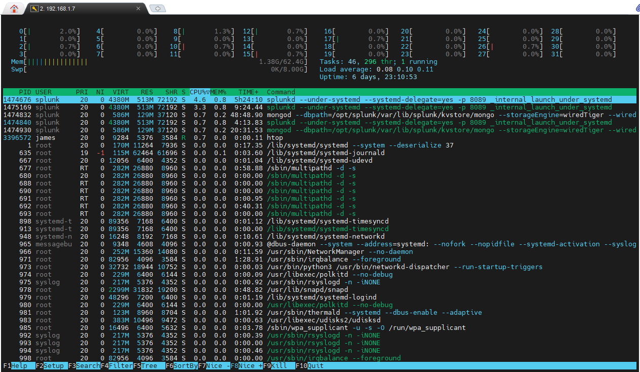Sort processes by the SHR column header
This screenshot has height=372, width=640.
coord(172,92)
